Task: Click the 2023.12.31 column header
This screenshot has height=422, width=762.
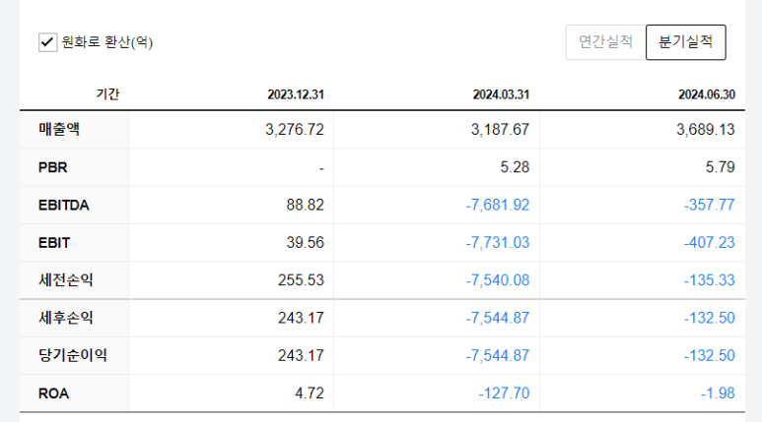Action: (x=296, y=94)
